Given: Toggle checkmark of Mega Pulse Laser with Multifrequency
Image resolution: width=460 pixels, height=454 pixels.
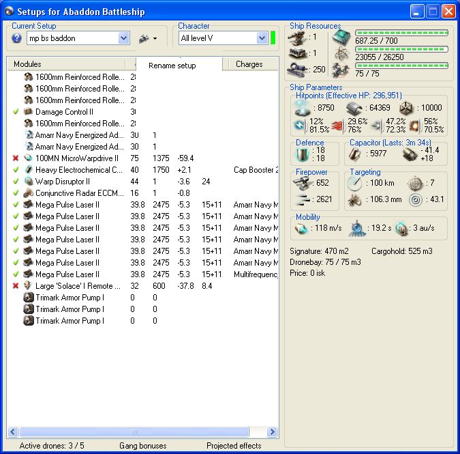Looking at the screenshot, I should click(16, 274).
